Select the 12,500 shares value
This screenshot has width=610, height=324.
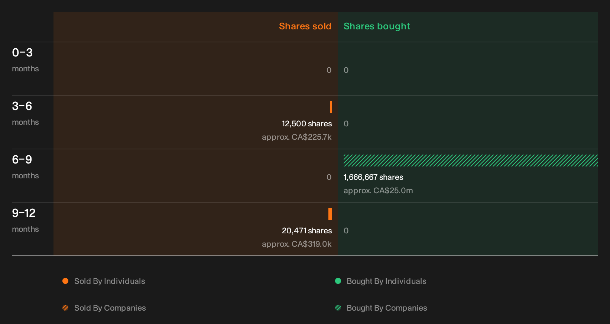click(x=307, y=124)
